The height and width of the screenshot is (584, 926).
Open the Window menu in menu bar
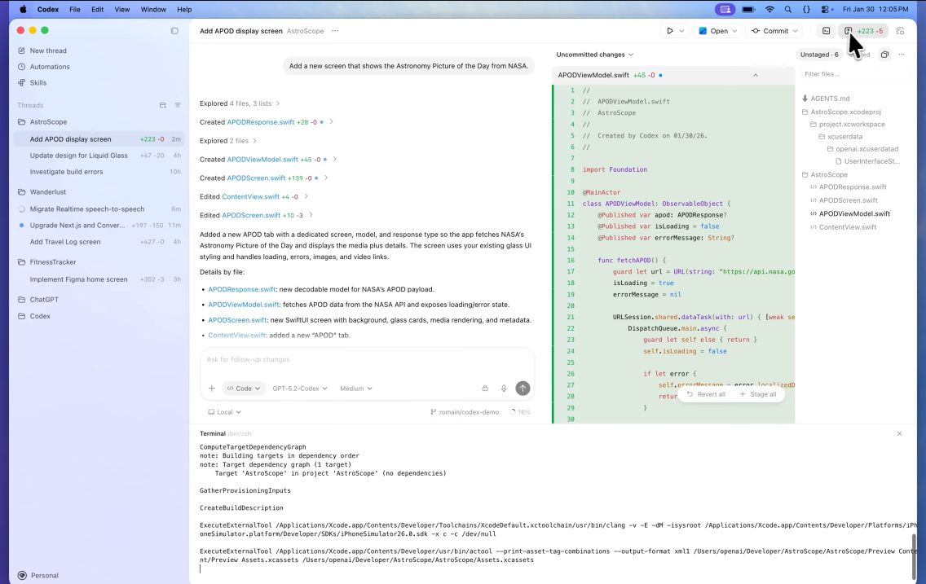[153, 9]
